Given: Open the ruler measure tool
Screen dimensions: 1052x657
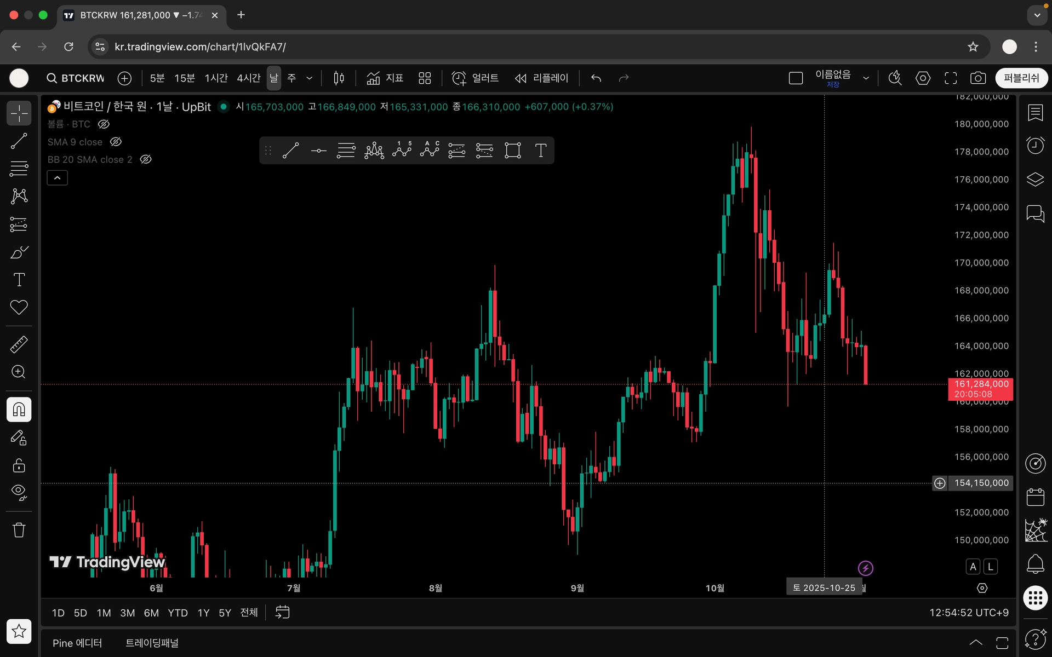Looking at the screenshot, I should pos(19,344).
